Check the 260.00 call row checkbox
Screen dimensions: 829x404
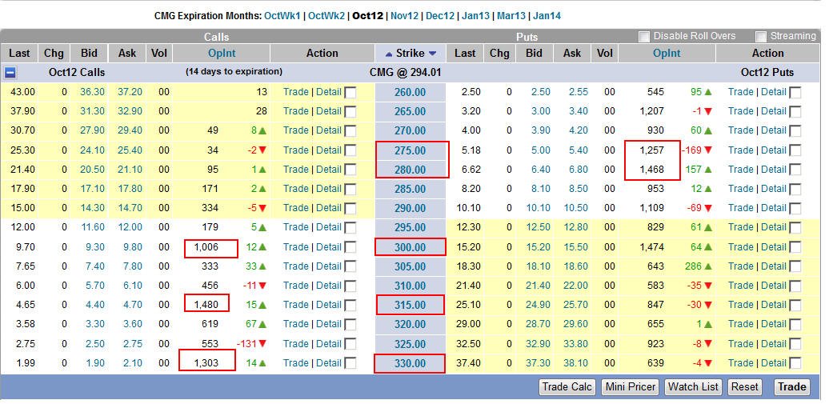[x=350, y=93]
